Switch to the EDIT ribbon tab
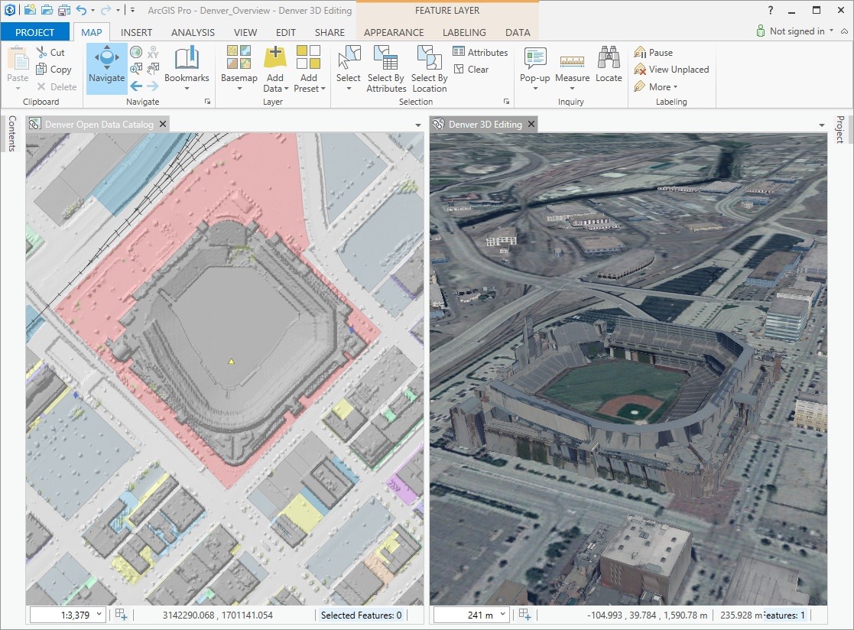This screenshot has width=854, height=630. [x=285, y=32]
